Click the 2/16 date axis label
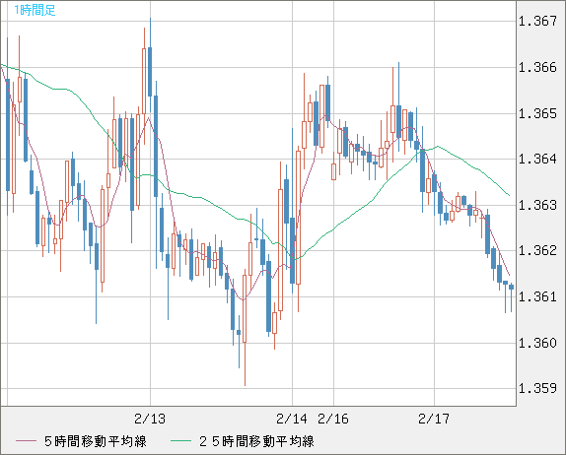The height and width of the screenshot is (455, 566). pos(333,419)
